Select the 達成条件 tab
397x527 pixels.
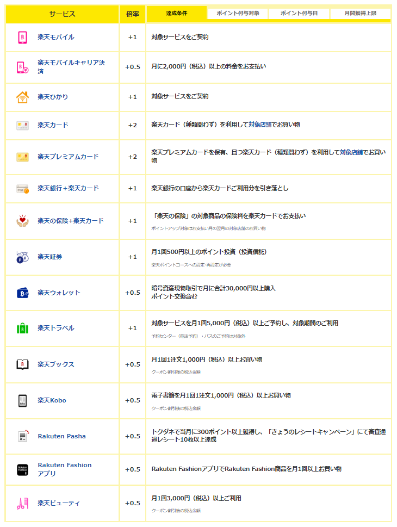click(177, 14)
